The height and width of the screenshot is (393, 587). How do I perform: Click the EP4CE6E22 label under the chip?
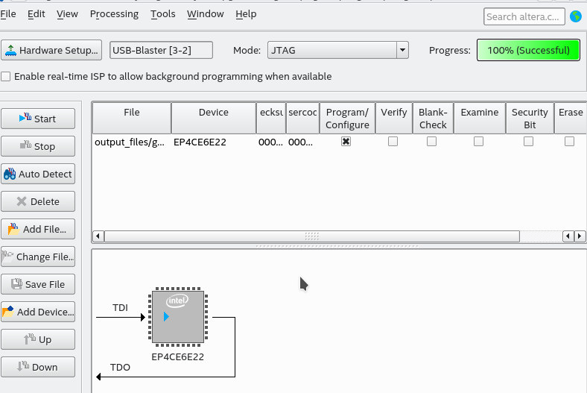178,356
